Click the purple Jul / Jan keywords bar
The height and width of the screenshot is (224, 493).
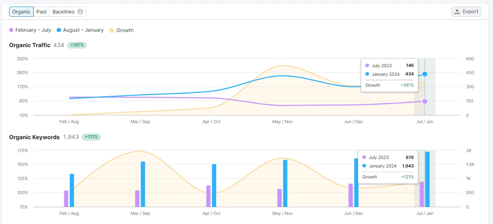point(422,194)
